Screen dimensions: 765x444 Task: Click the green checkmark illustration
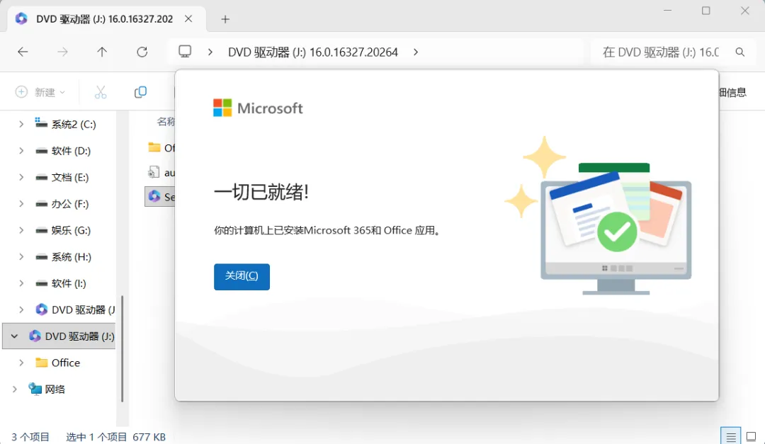tap(617, 232)
